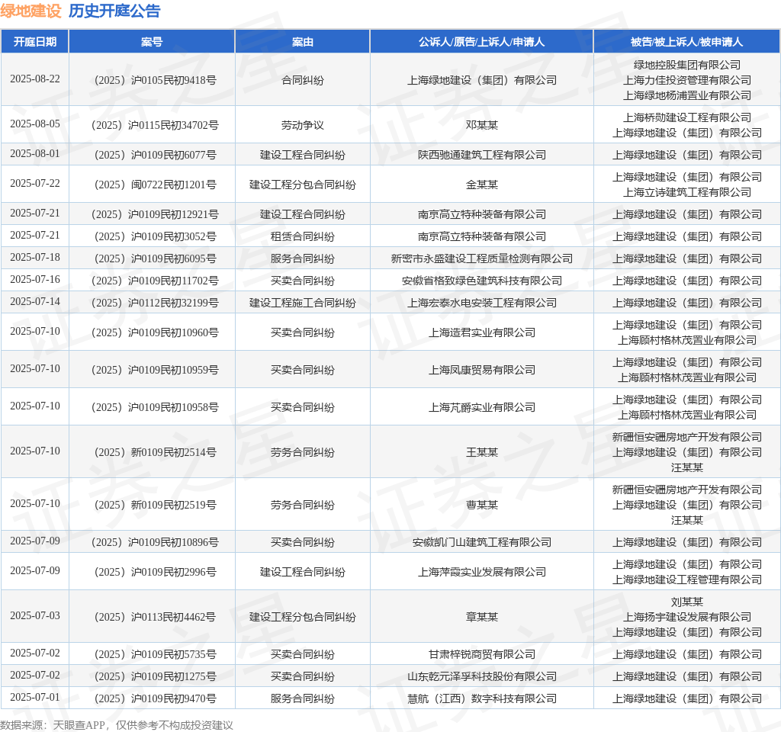Select the 被告/被上诉人/被申请人 column header
This screenshot has width=781, height=732.
(x=686, y=42)
